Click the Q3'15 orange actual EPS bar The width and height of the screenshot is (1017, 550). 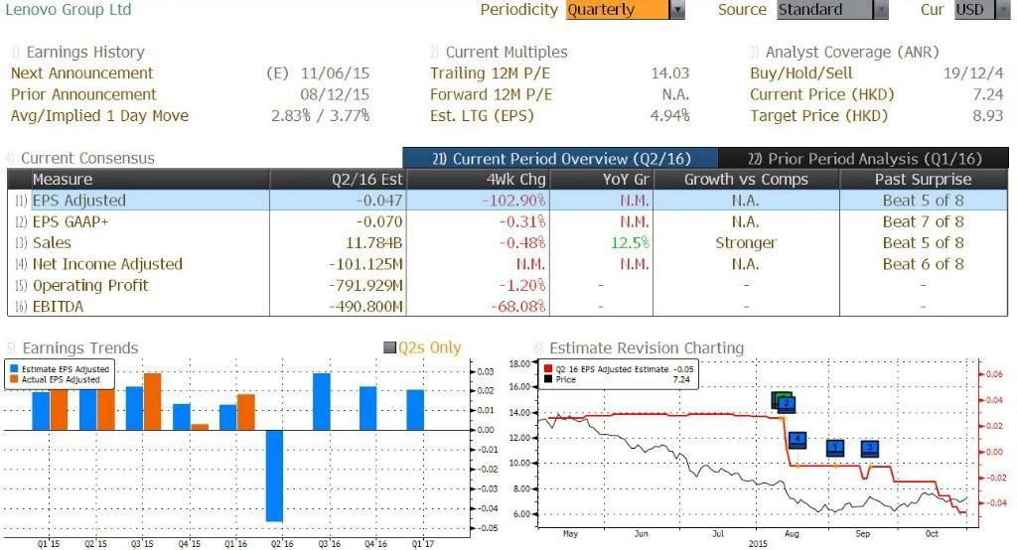152,401
